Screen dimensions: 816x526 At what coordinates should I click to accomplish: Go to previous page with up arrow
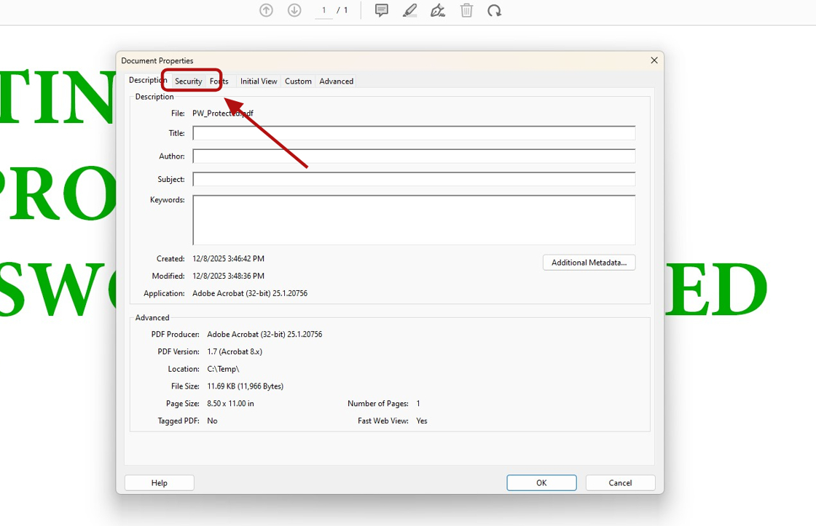[x=266, y=10]
